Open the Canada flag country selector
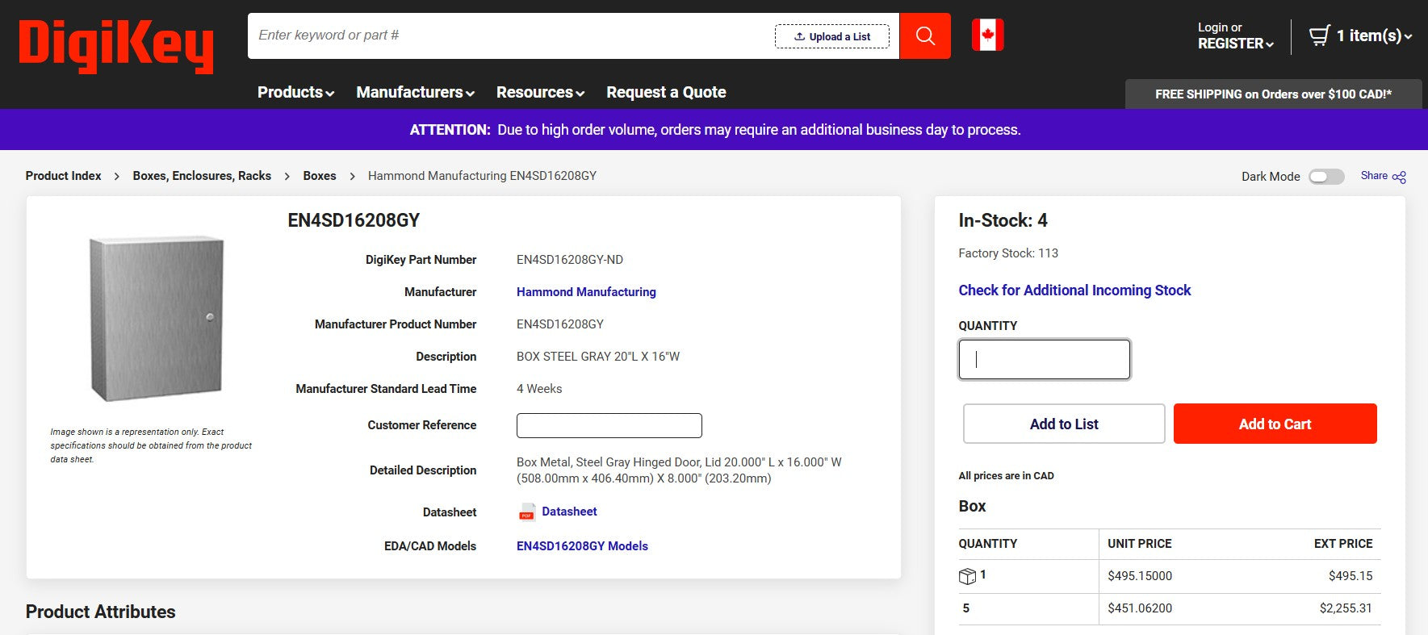Viewport: 1428px width, 635px height. click(987, 35)
